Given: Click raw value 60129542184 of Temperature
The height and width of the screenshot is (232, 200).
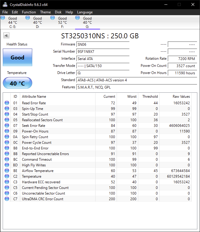Looking at the screenshot, I should tap(178, 176).
